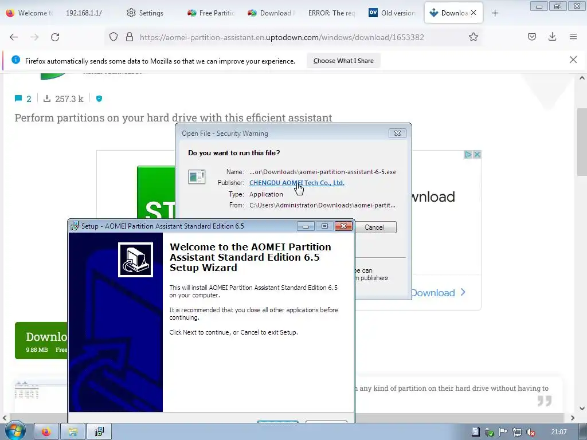Open the Windows Start orb
This screenshot has width=587, height=440.
14,431
